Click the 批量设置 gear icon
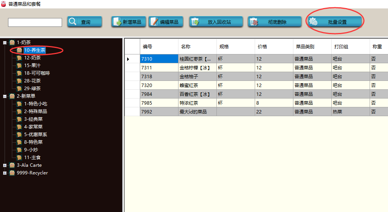The width and height of the screenshot is (388, 212). (313, 22)
